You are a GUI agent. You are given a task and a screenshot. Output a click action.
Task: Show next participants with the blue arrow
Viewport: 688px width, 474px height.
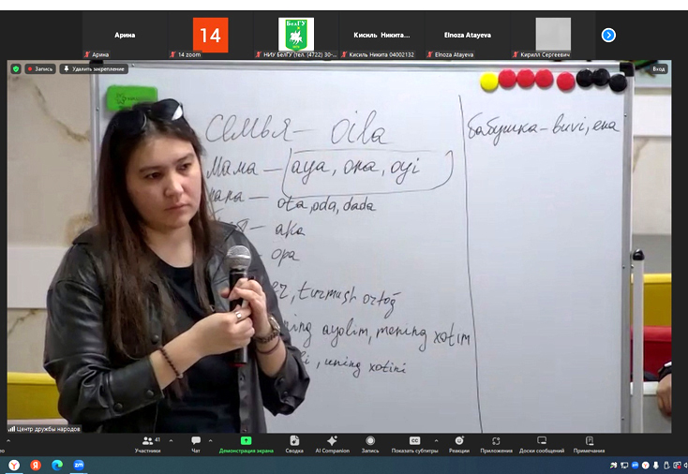608,35
